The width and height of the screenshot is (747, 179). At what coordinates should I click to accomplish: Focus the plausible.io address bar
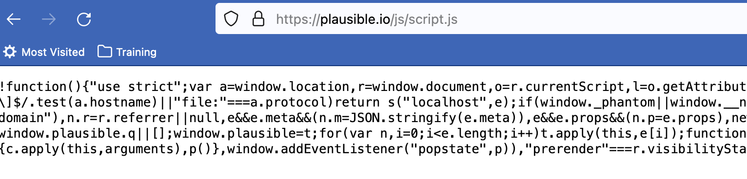(481, 19)
